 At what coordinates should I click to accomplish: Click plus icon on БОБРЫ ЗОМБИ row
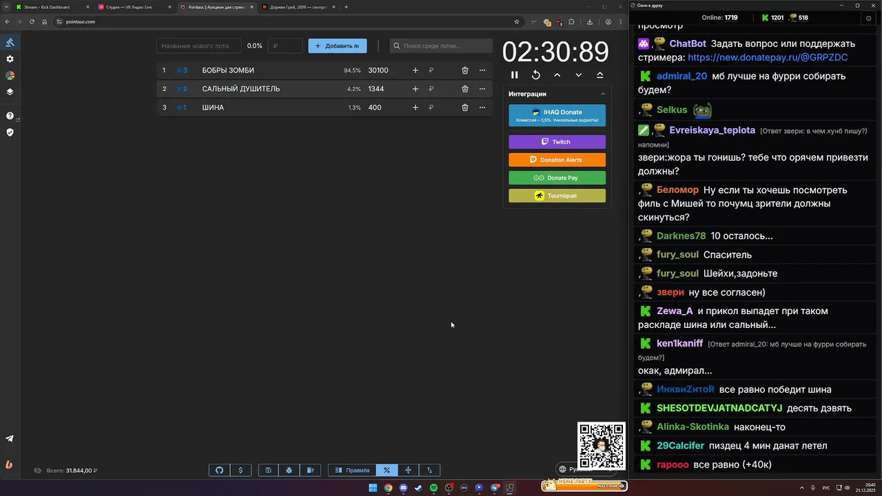tap(415, 70)
